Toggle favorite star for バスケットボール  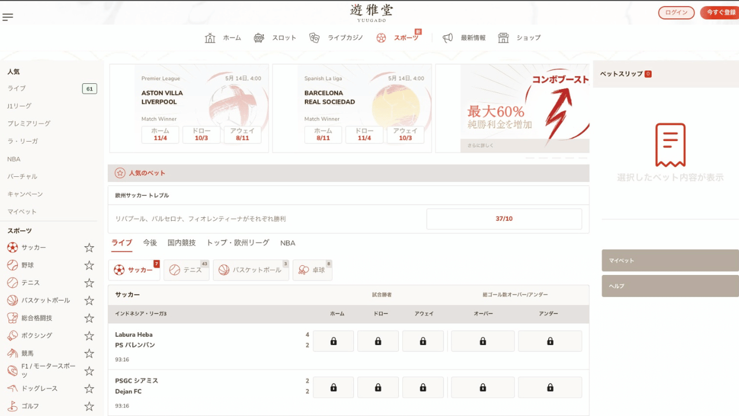(89, 301)
